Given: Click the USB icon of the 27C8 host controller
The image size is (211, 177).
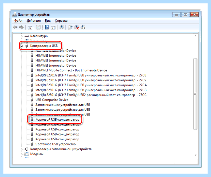Looking at the screenshot, I should (32, 75).
